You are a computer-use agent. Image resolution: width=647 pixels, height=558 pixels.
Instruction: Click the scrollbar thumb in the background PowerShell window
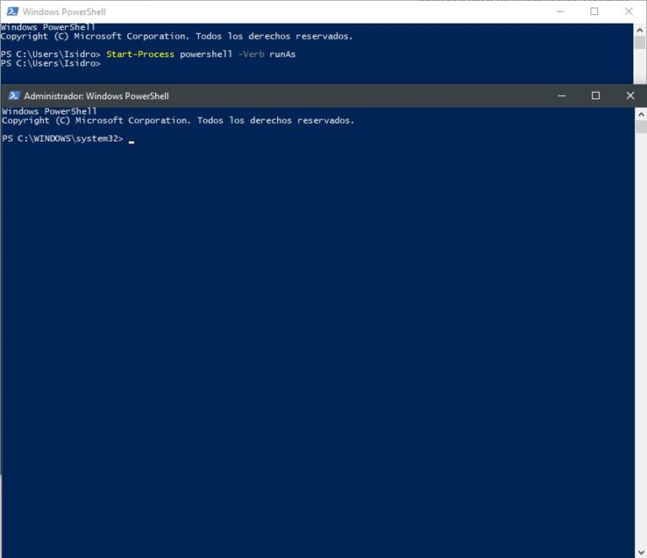(639, 42)
